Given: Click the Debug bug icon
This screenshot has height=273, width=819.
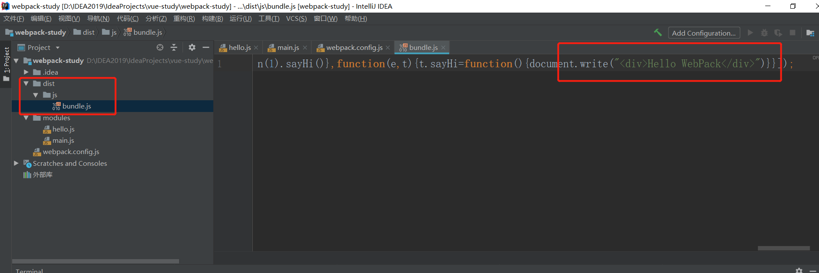Looking at the screenshot, I should [x=764, y=33].
